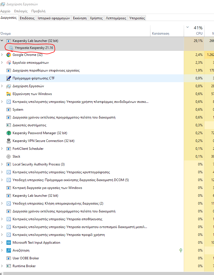This screenshot has width=214, height=275.
Task: Expand the Microsoft Text Input Application group
Action: [2, 243]
